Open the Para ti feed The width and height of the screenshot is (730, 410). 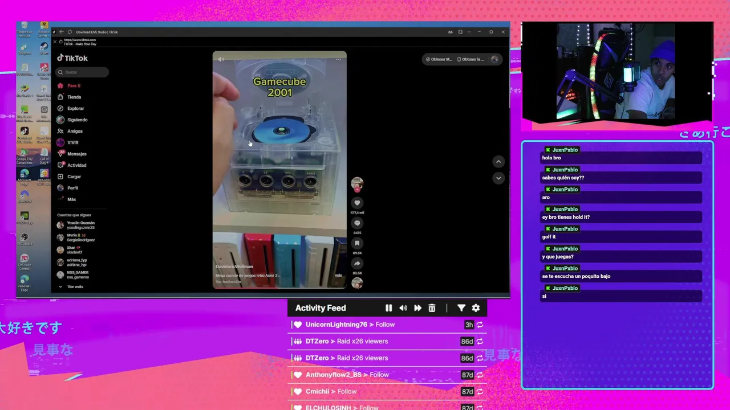click(69, 85)
